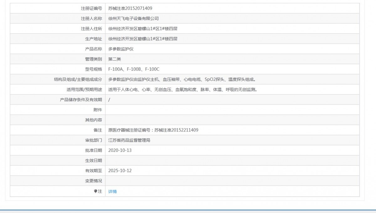Click the 管理类别 label cell
This screenshot has width=376, height=213.
pyautogui.click(x=58, y=59)
